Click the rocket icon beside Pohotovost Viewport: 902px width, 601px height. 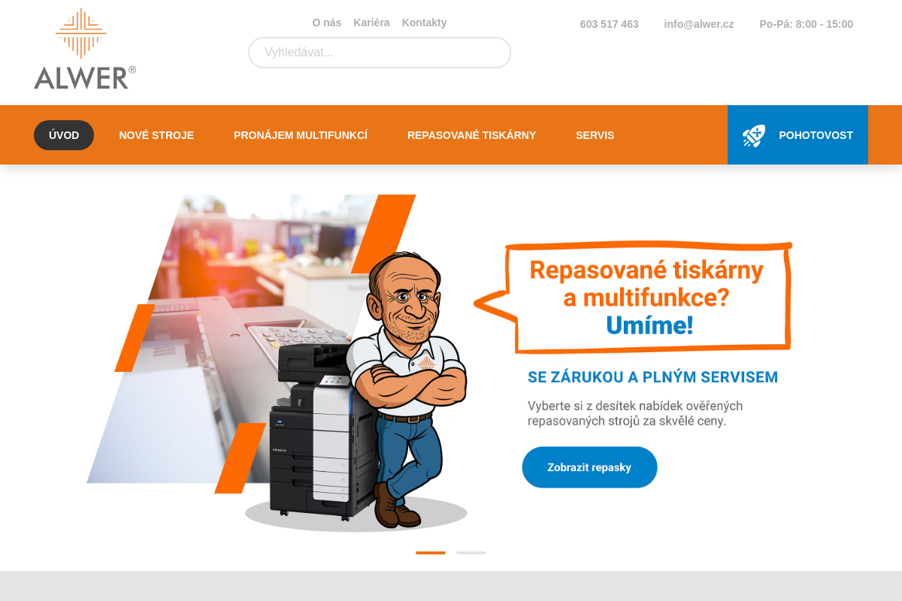(754, 135)
